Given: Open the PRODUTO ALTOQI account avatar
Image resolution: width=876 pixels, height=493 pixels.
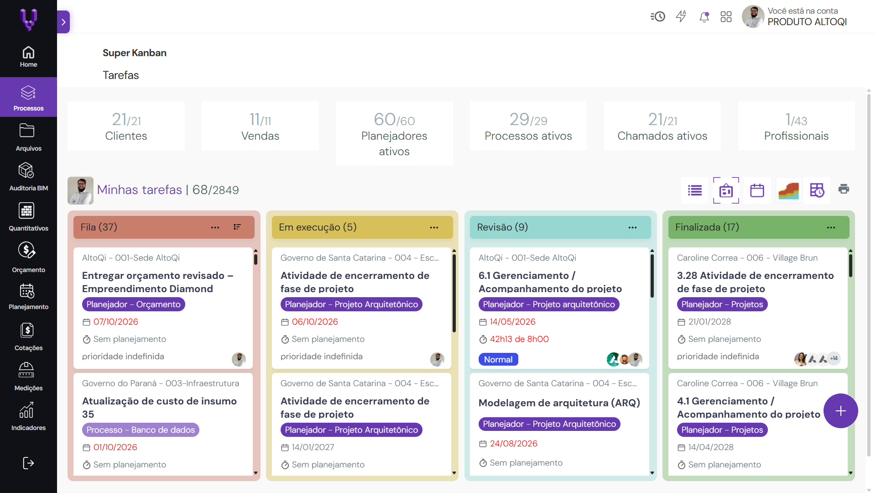Looking at the screenshot, I should 753,17.
